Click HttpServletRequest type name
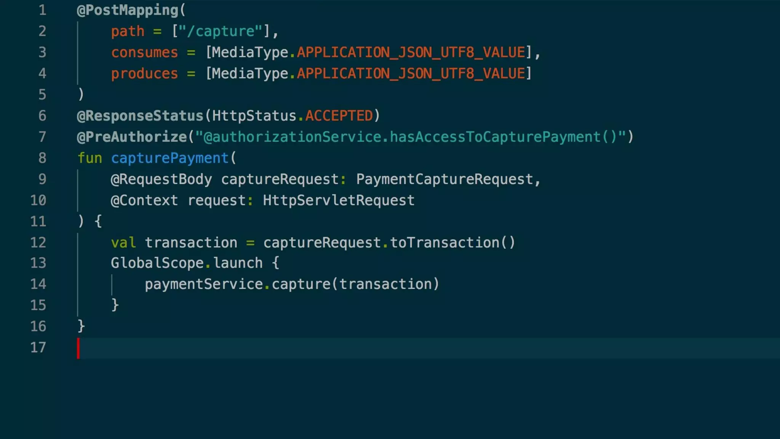780x439 pixels. 339,200
